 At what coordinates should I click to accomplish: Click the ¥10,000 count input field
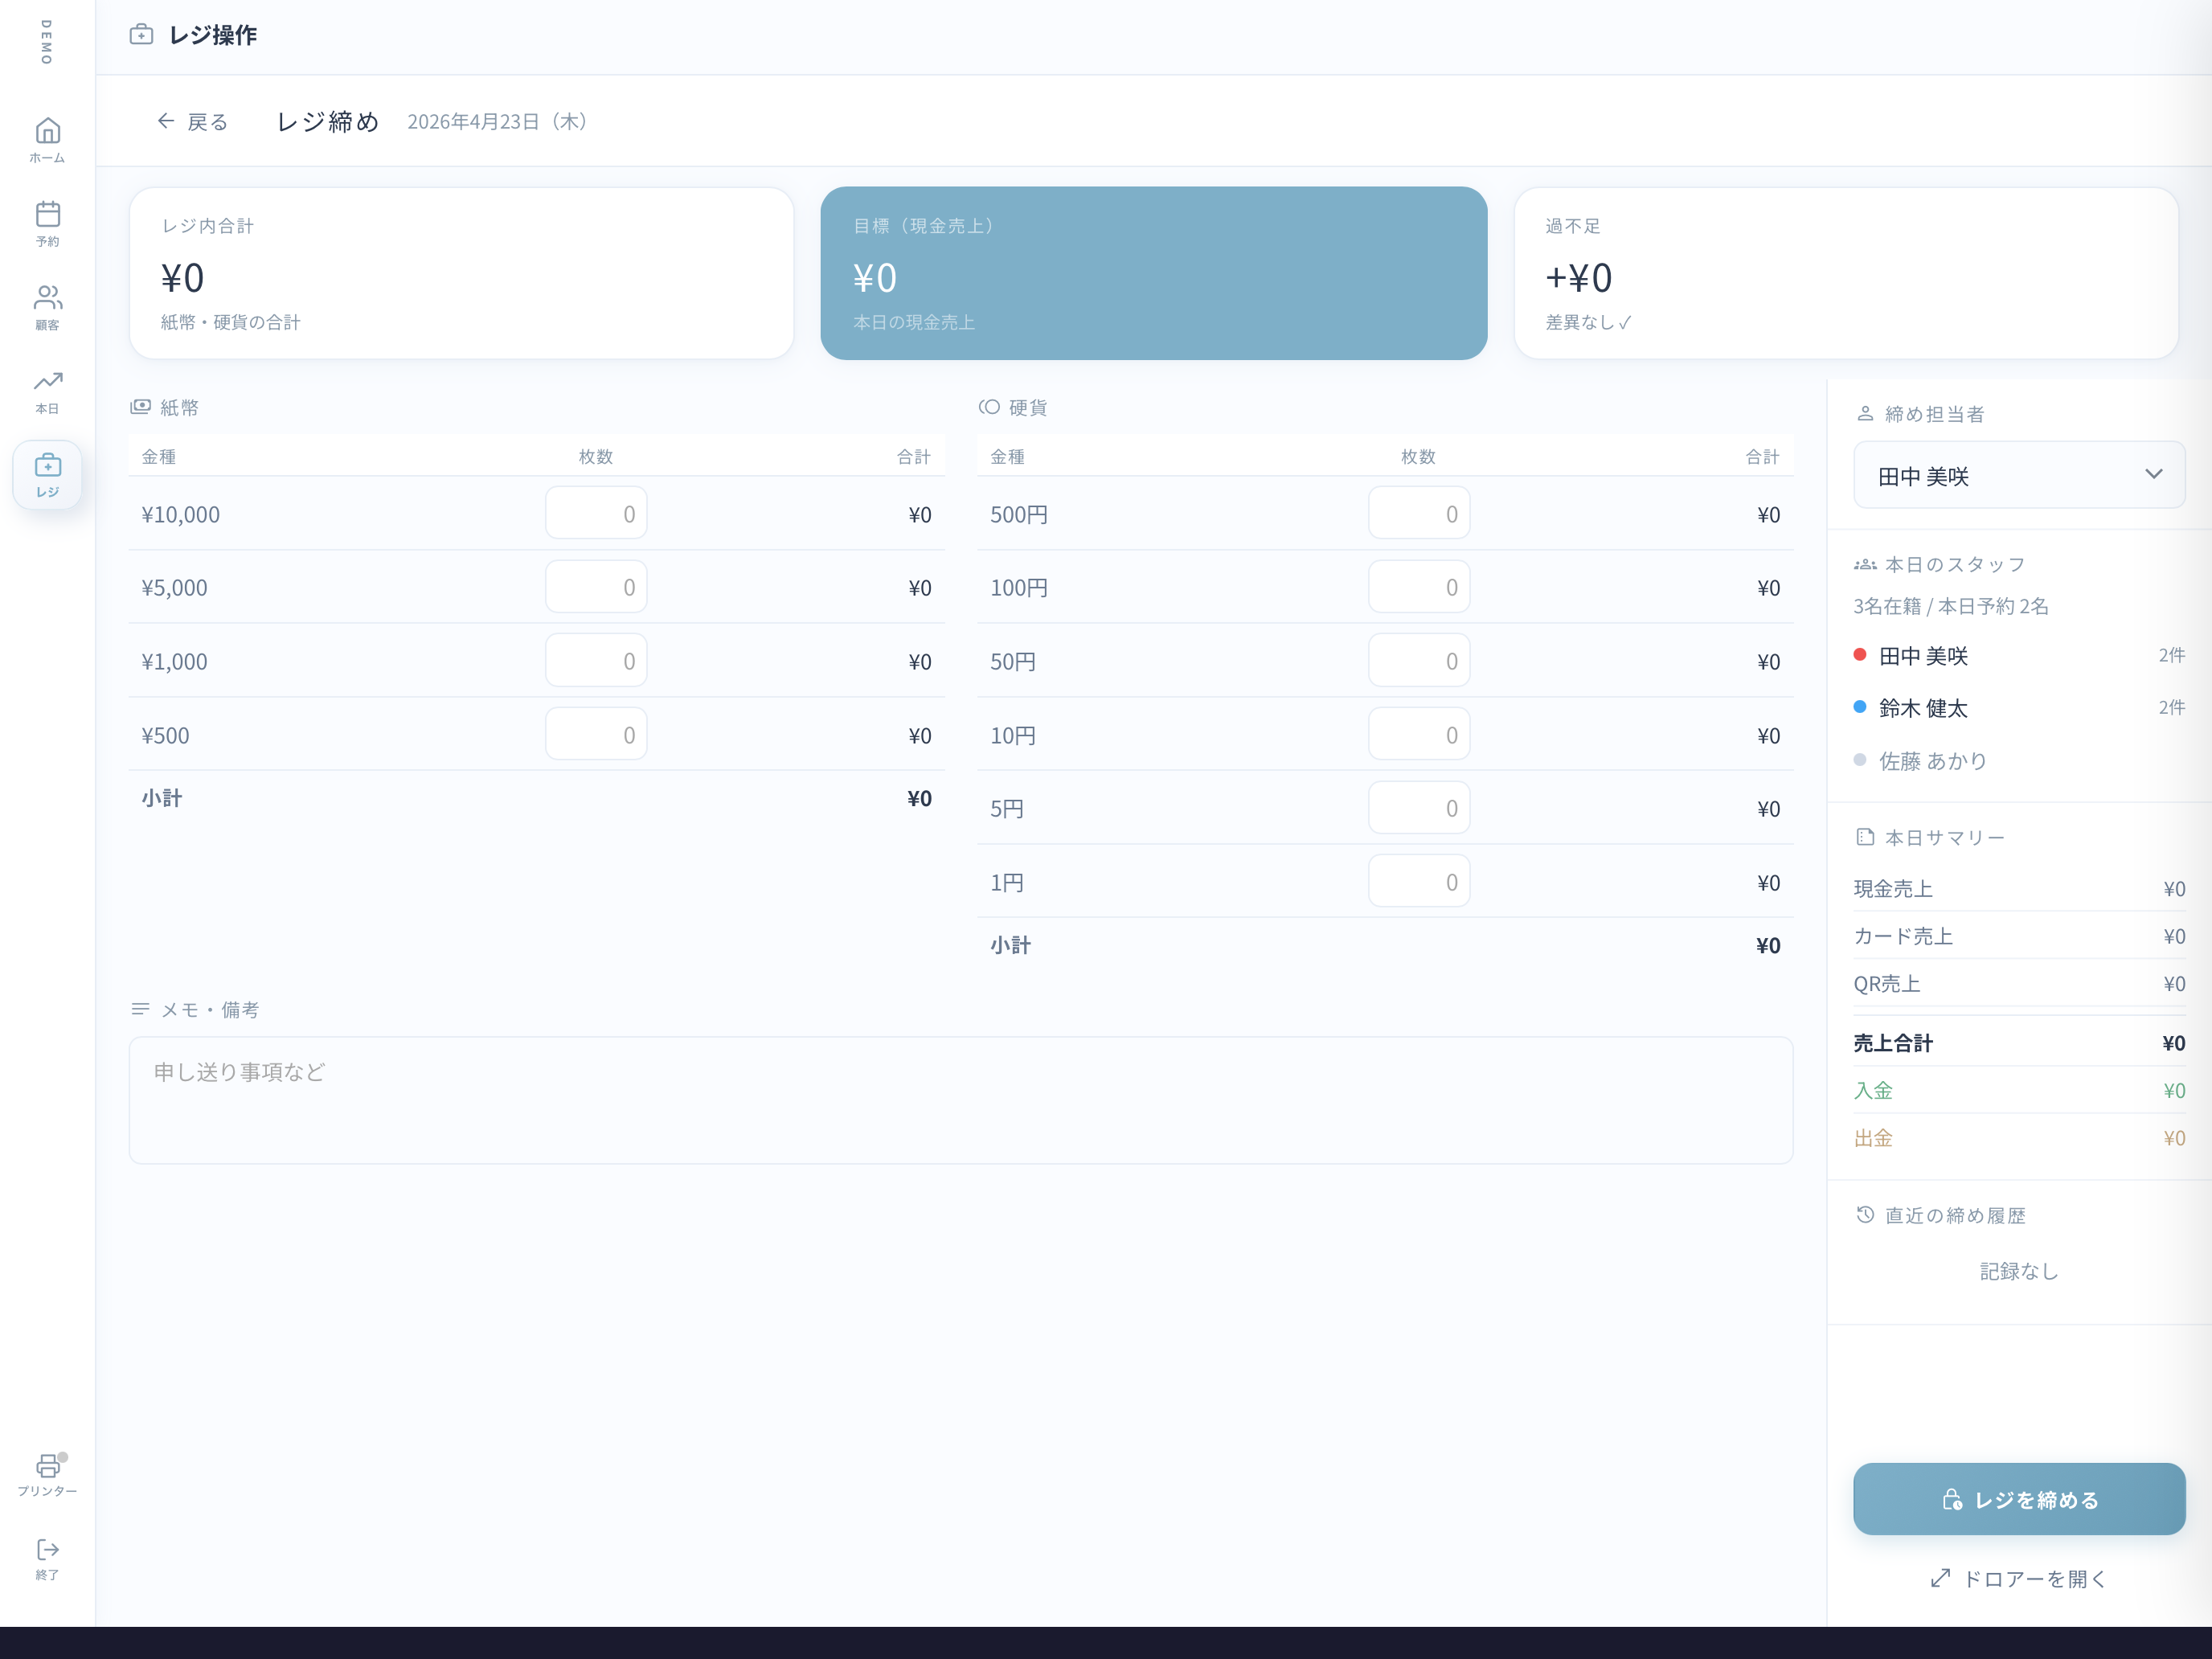(596, 513)
